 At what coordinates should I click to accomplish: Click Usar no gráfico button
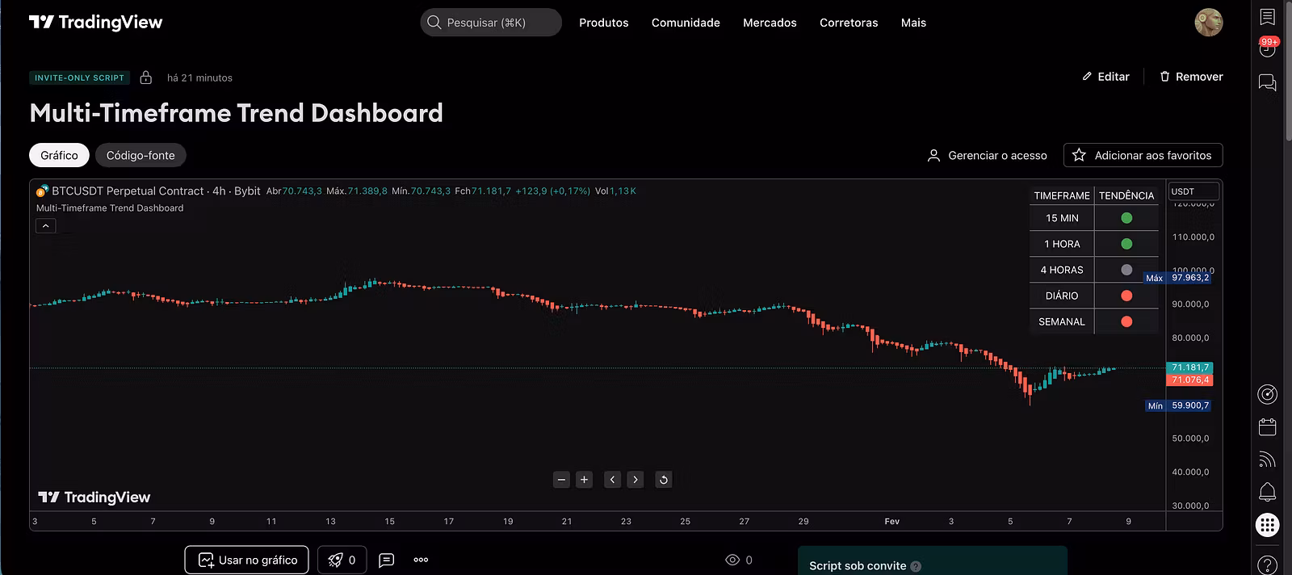(247, 560)
